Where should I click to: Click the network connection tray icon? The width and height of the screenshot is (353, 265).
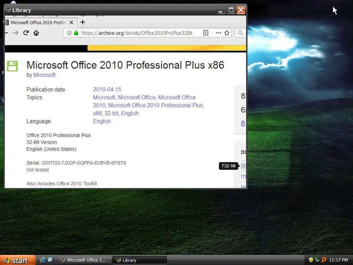coord(317,260)
